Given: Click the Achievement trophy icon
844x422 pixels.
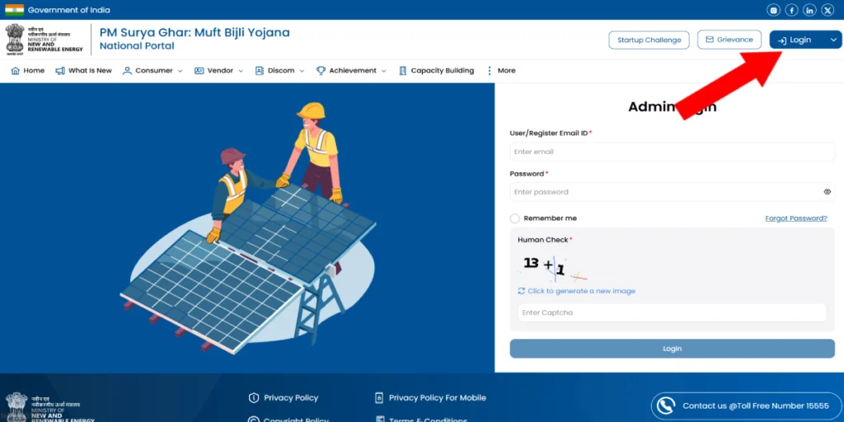Looking at the screenshot, I should click(321, 71).
